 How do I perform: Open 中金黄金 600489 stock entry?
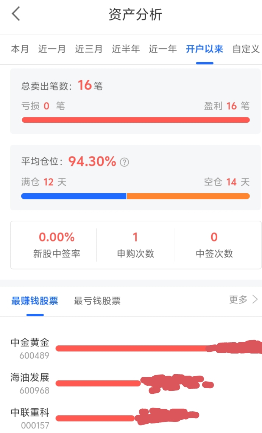(x=131, y=348)
